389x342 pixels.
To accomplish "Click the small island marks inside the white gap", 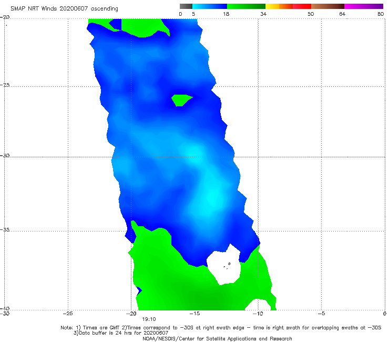I will [x=227, y=266].
